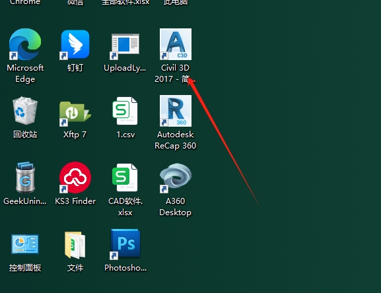Open the Autodesk ReCap 360 shortcut
Image resolution: width=381 pixels, height=293 pixels.
click(176, 111)
